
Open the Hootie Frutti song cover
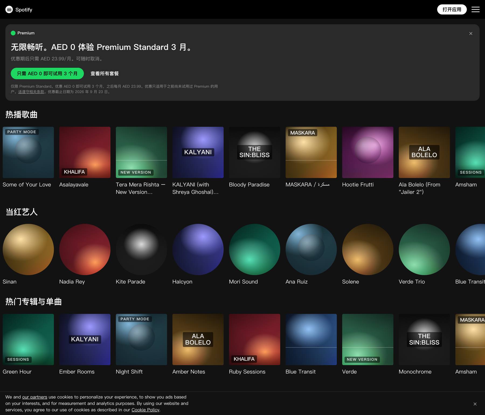tap(368, 152)
